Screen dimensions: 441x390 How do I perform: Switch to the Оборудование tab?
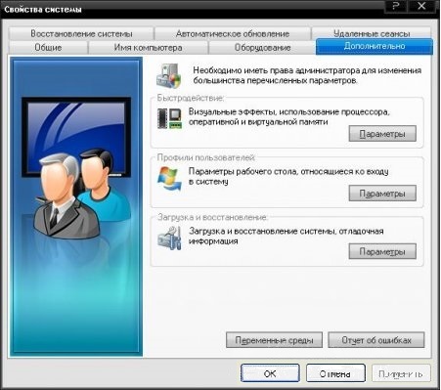262,48
